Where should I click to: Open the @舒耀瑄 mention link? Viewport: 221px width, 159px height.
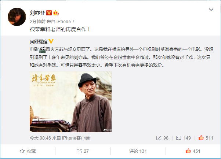click(x=39, y=42)
